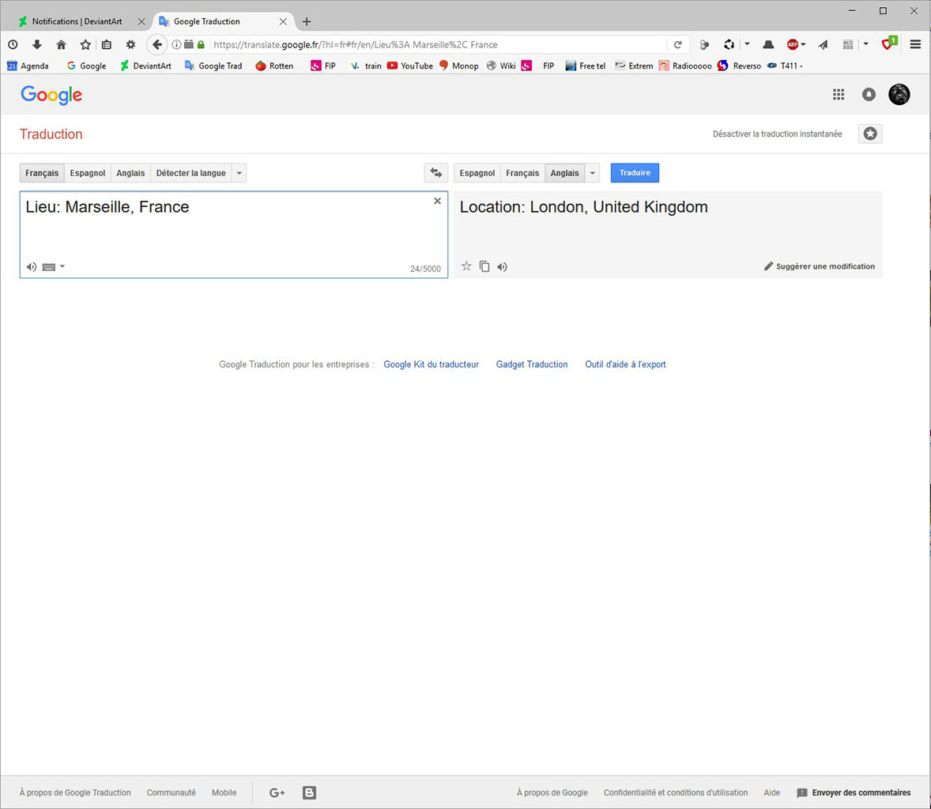This screenshot has width=931, height=809.
Task: Listen to the English translation
Action: pos(503,267)
